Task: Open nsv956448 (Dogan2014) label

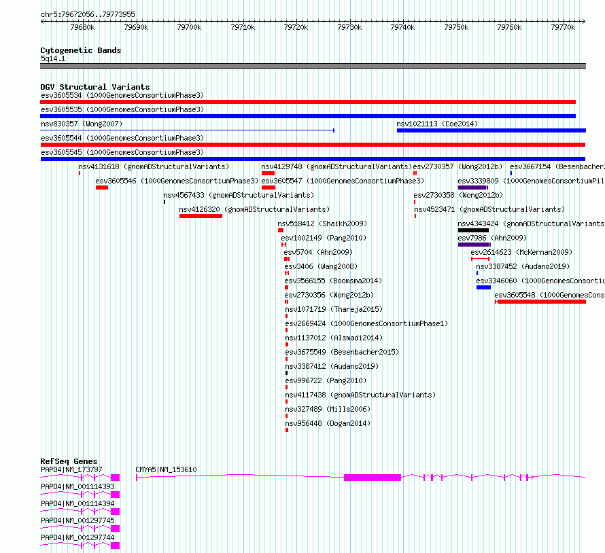Action: [x=328, y=423]
